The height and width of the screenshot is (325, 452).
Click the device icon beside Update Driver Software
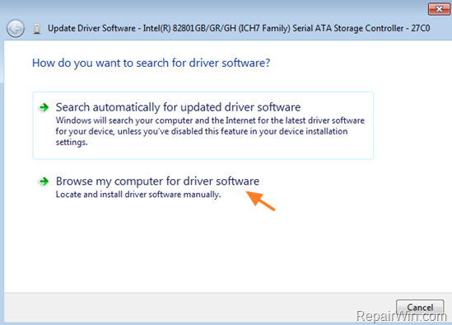pos(36,29)
